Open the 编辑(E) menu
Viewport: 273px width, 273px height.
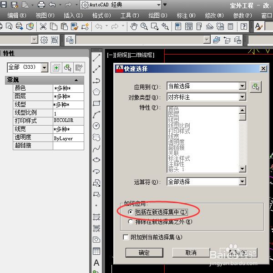coord(17,15)
